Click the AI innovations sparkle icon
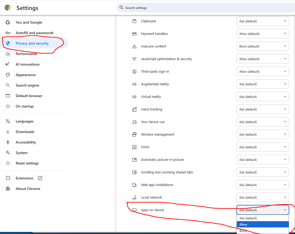The image size is (295, 234). (8, 64)
